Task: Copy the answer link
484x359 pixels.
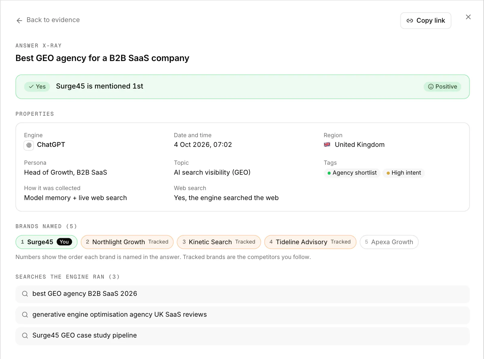Action: (x=426, y=21)
